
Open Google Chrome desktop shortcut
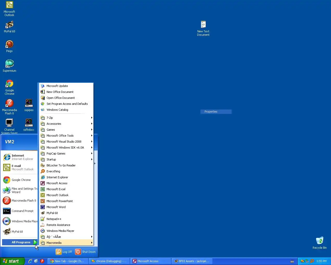tap(9, 87)
